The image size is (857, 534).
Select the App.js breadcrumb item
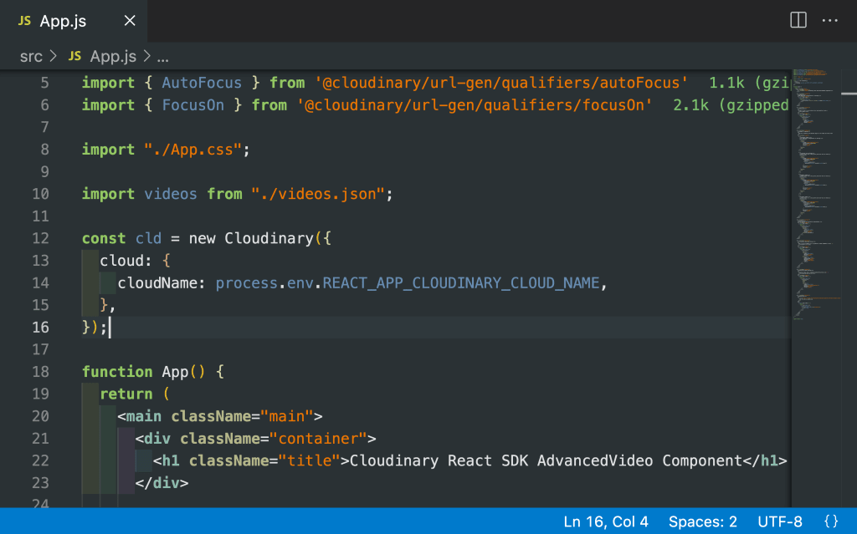113,56
